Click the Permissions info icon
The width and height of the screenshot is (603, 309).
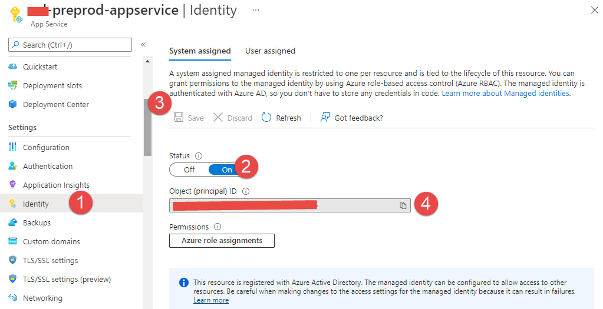[218, 227]
